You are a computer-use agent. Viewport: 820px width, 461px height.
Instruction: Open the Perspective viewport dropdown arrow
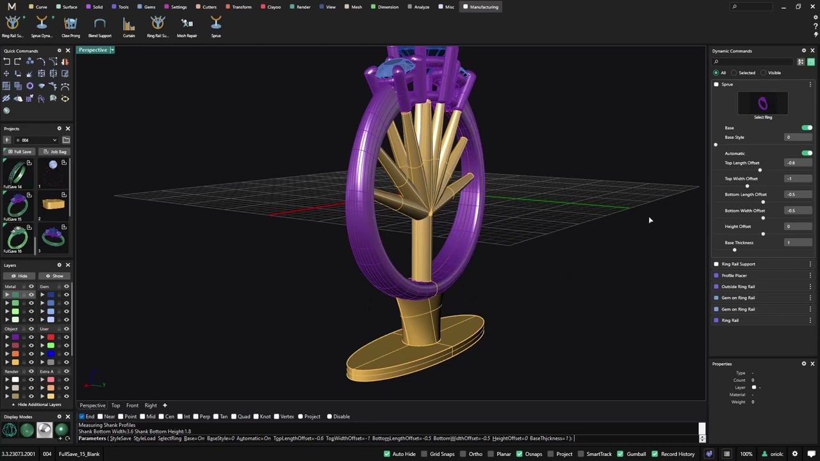point(111,50)
